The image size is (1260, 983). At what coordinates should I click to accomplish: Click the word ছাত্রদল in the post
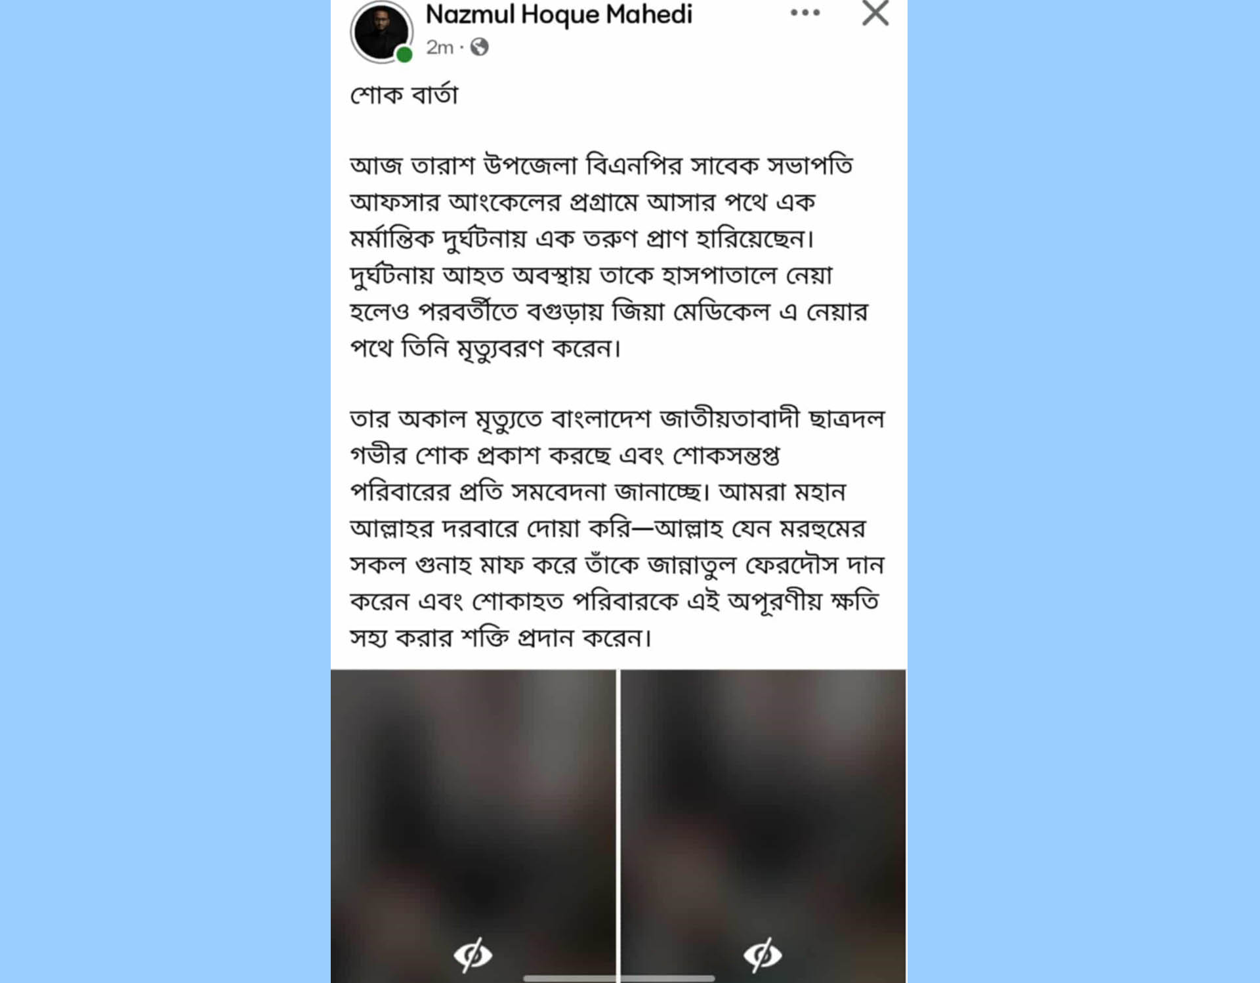pyautogui.click(x=847, y=418)
